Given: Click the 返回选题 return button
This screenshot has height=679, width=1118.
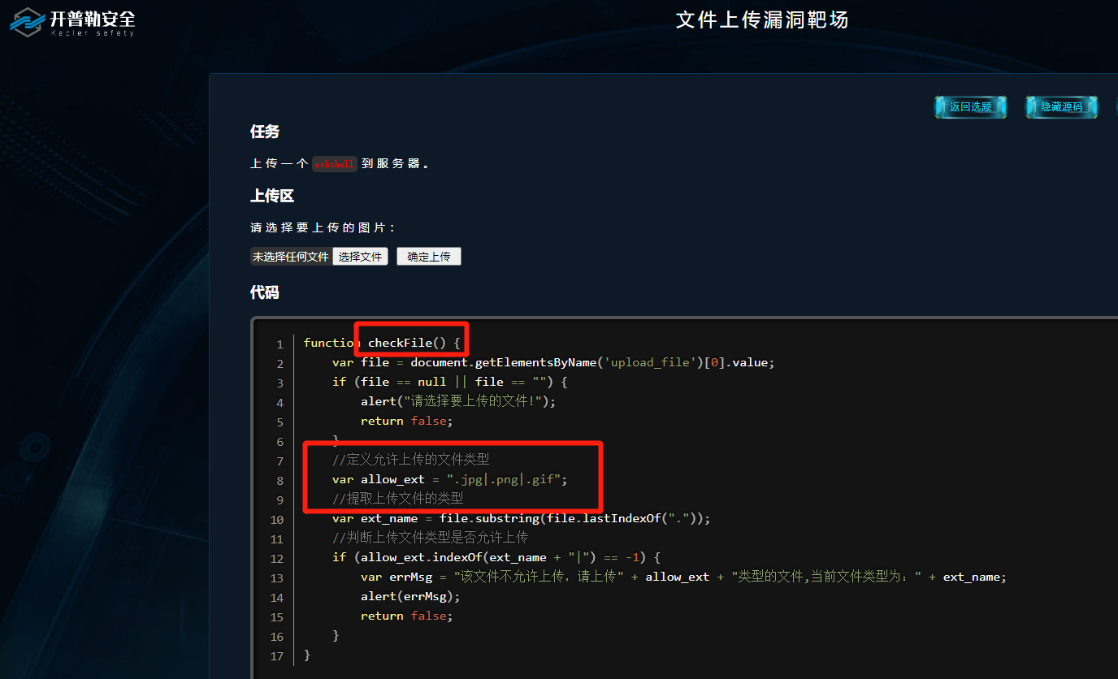Looking at the screenshot, I should (970, 106).
